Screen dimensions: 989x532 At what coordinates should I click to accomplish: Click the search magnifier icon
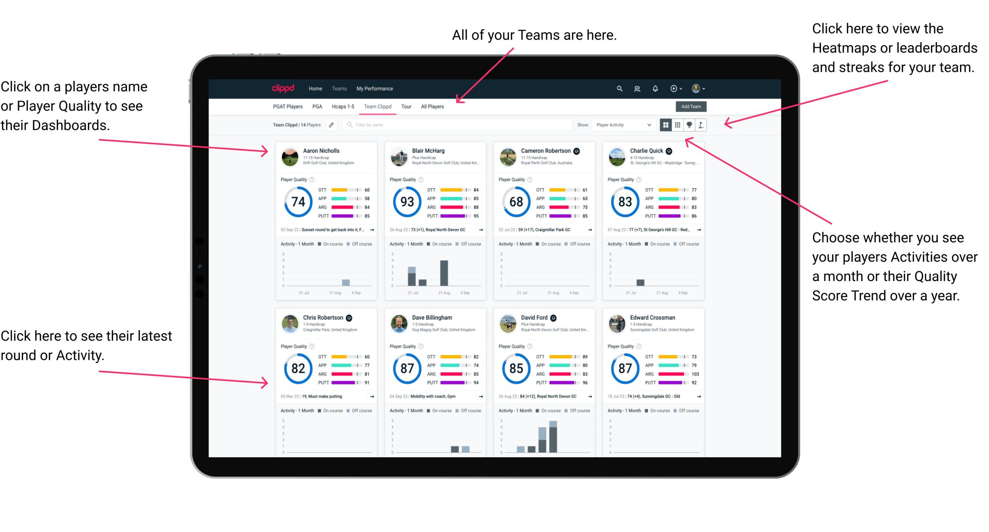pos(618,88)
